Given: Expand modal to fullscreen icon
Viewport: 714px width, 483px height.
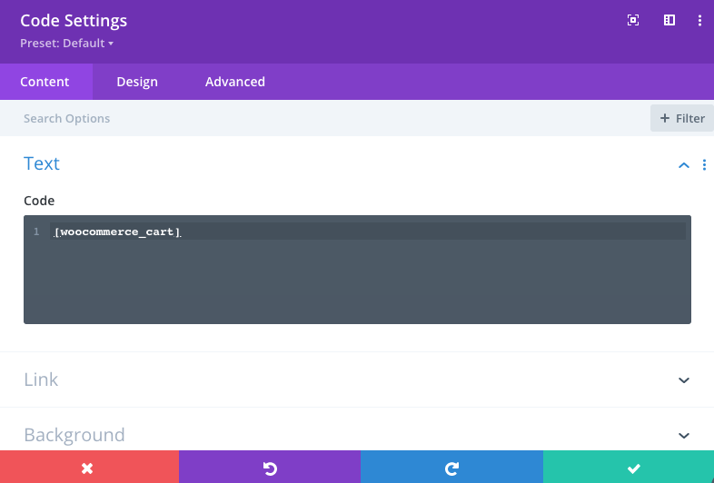Looking at the screenshot, I should (633, 20).
